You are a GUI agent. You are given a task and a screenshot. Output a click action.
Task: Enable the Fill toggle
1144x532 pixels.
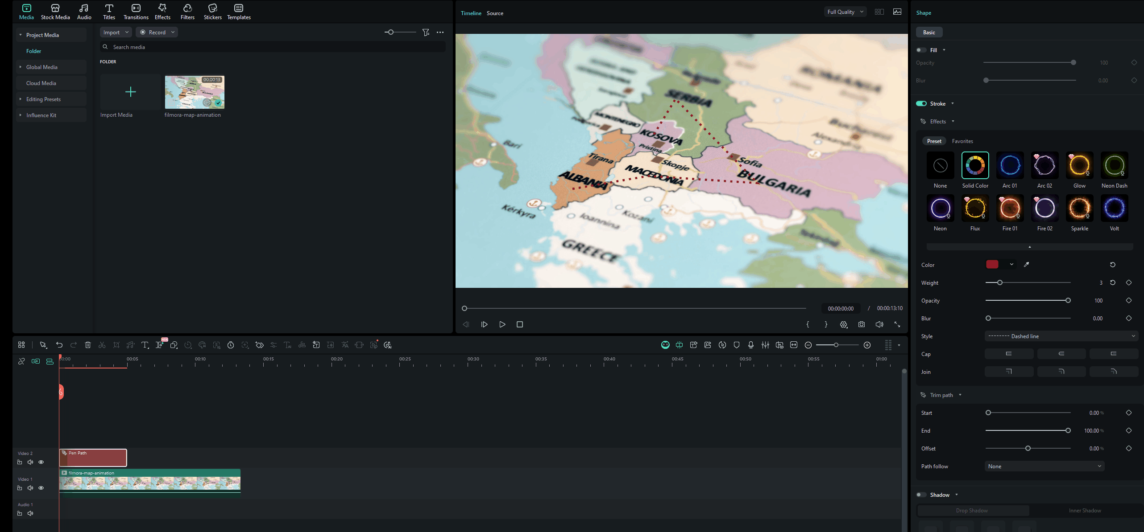pyautogui.click(x=921, y=50)
